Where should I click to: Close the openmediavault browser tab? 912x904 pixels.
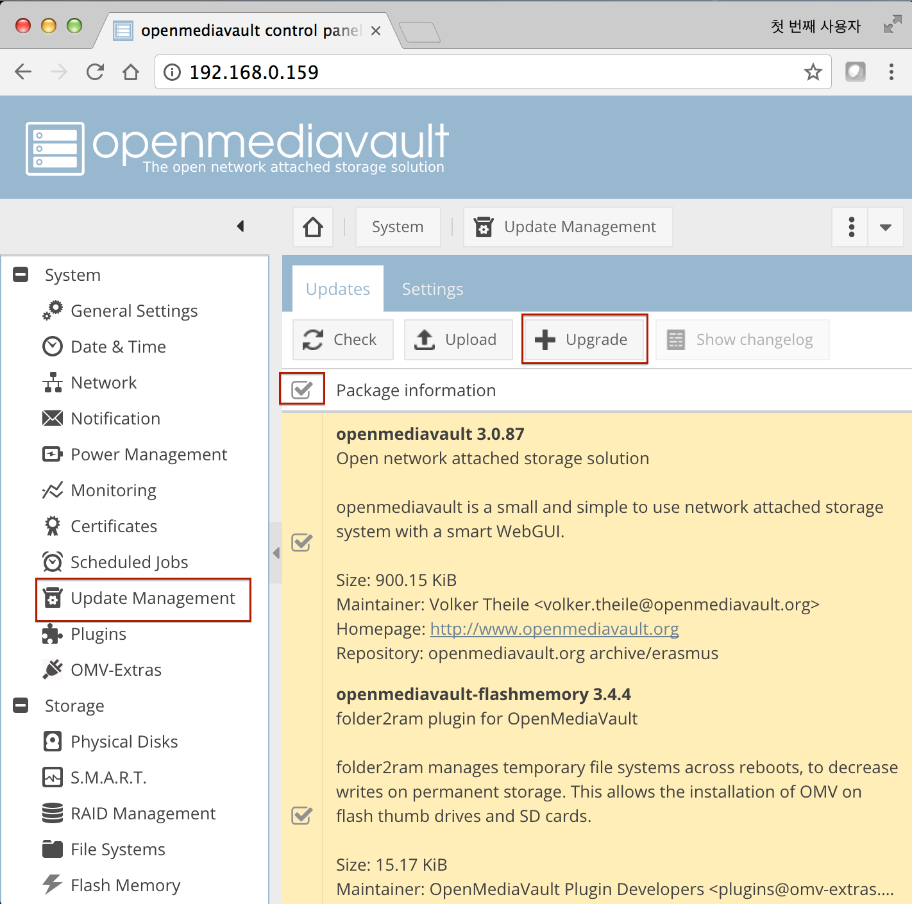376,31
